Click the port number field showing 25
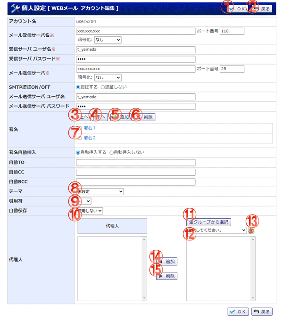Viewport: 283px width, 321px height. (232, 69)
